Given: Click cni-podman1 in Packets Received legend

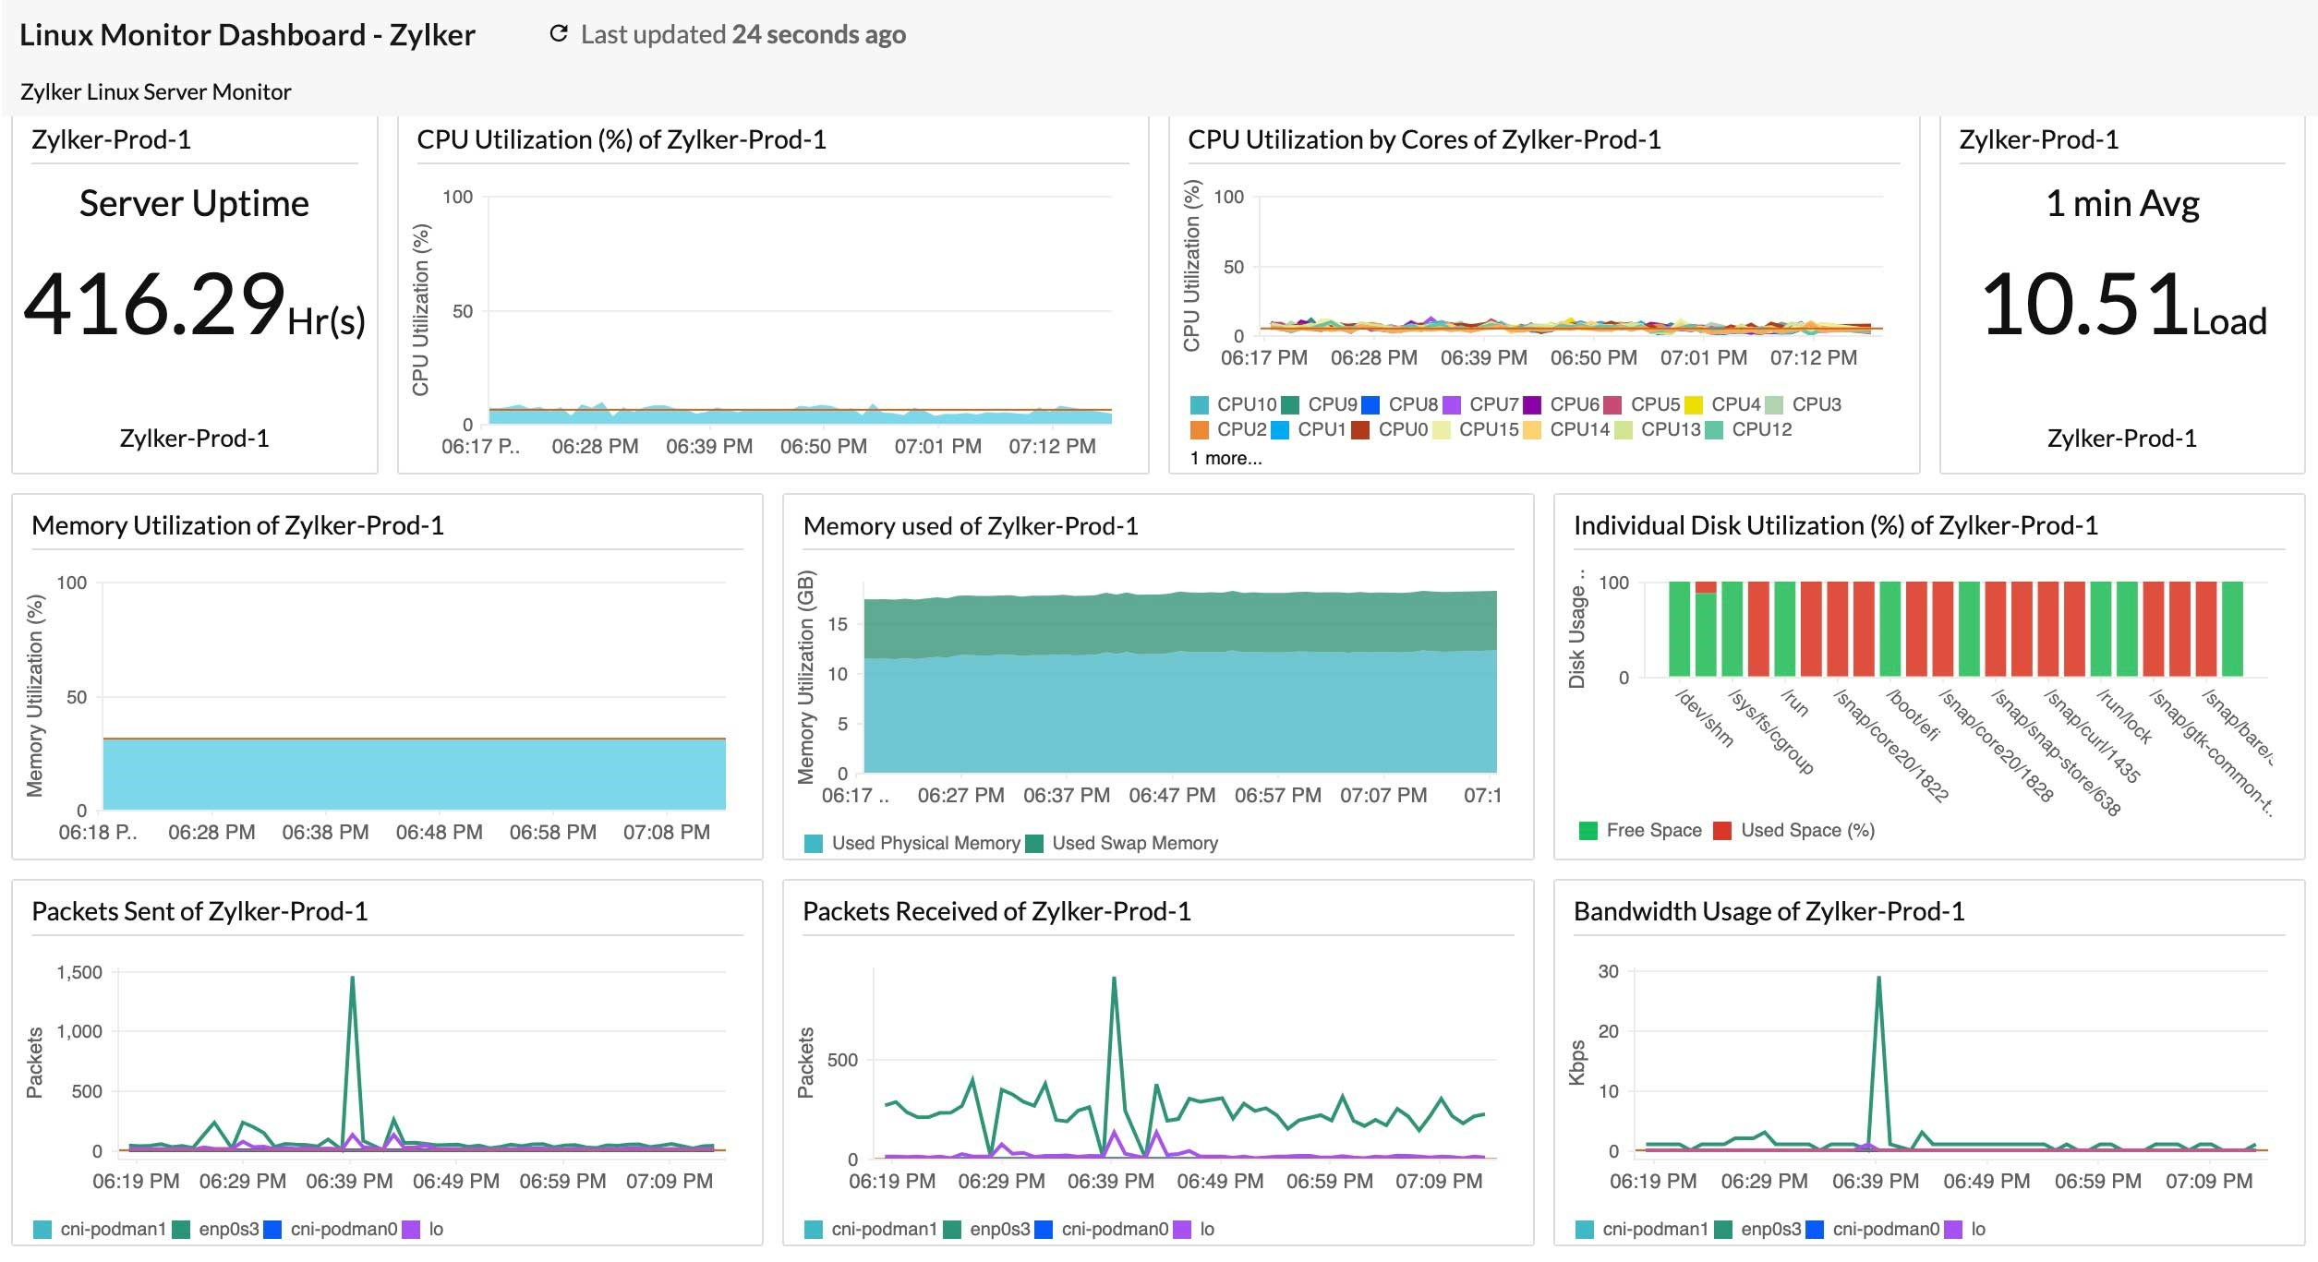Looking at the screenshot, I should pos(871,1229).
